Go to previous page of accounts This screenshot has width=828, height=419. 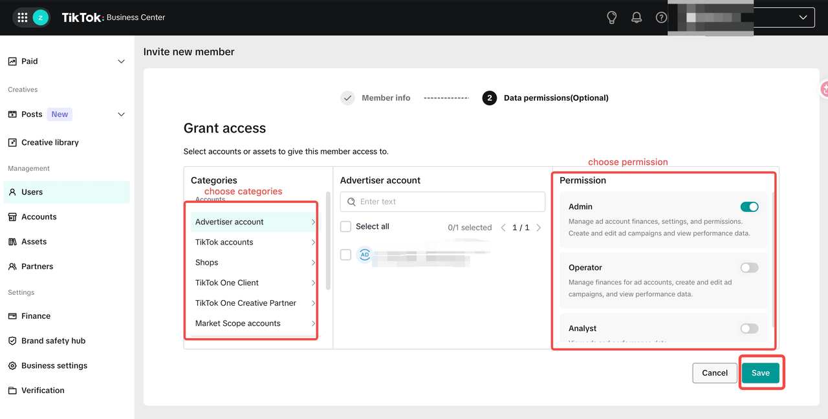pyautogui.click(x=504, y=228)
